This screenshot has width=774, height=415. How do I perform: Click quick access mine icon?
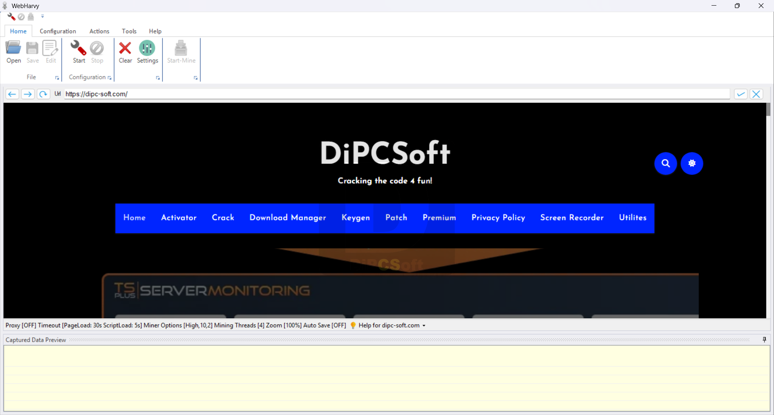click(31, 17)
